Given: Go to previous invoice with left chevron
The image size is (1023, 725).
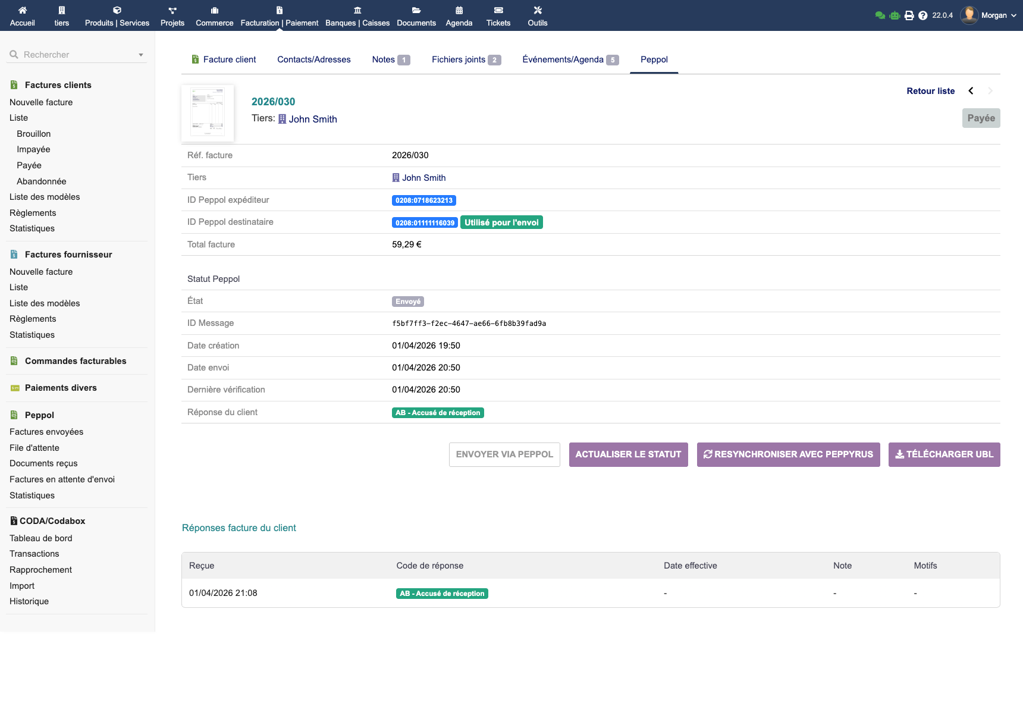Looking at the screenshot, I should pyautogui.click(x=971, y=91).
